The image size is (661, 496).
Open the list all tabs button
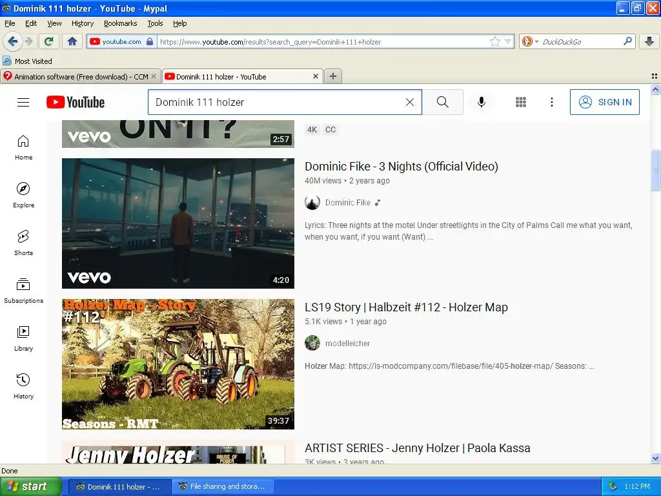pos(655,76)
